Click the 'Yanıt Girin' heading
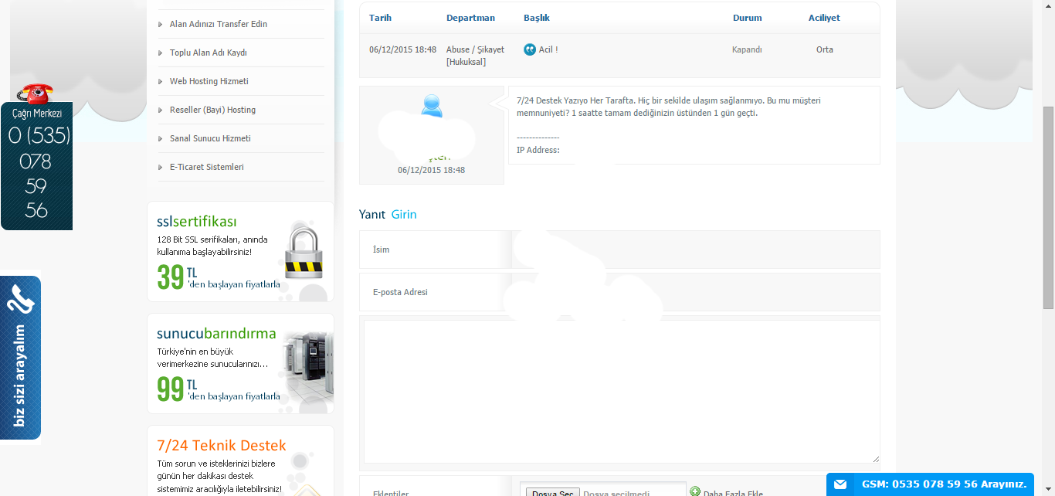Image resolution: width=1055 pixels, height=496 pixels. tap(388, 214)
